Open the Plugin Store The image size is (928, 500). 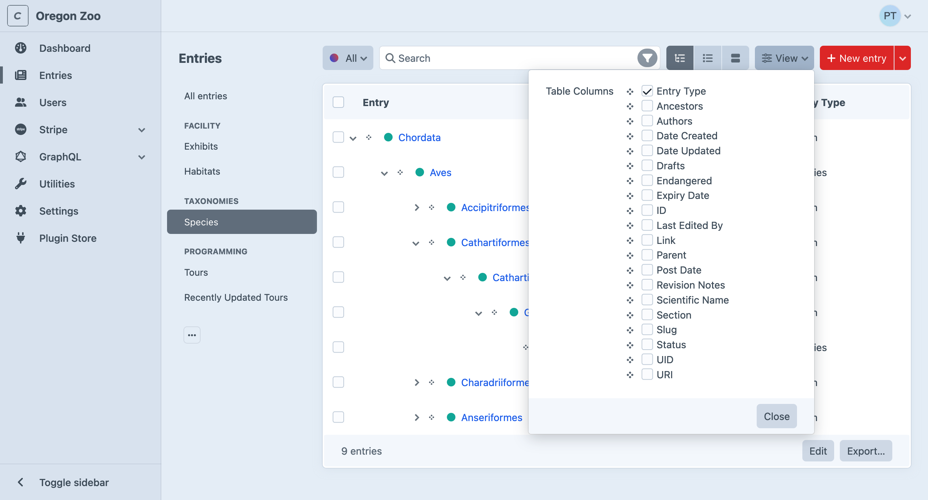click(67, 238)
